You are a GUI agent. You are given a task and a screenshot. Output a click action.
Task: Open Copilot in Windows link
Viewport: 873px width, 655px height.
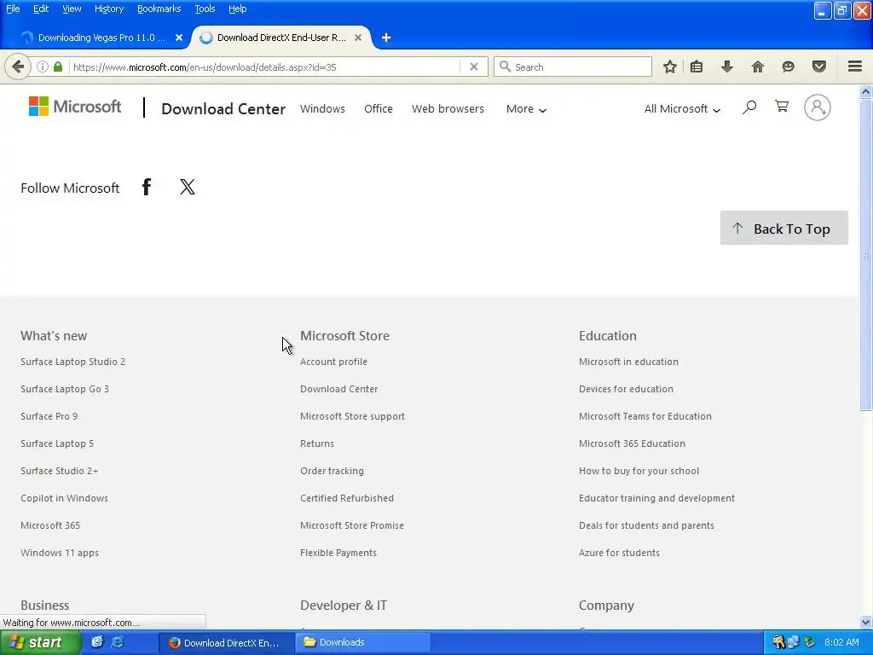click(x=65, y=498)
